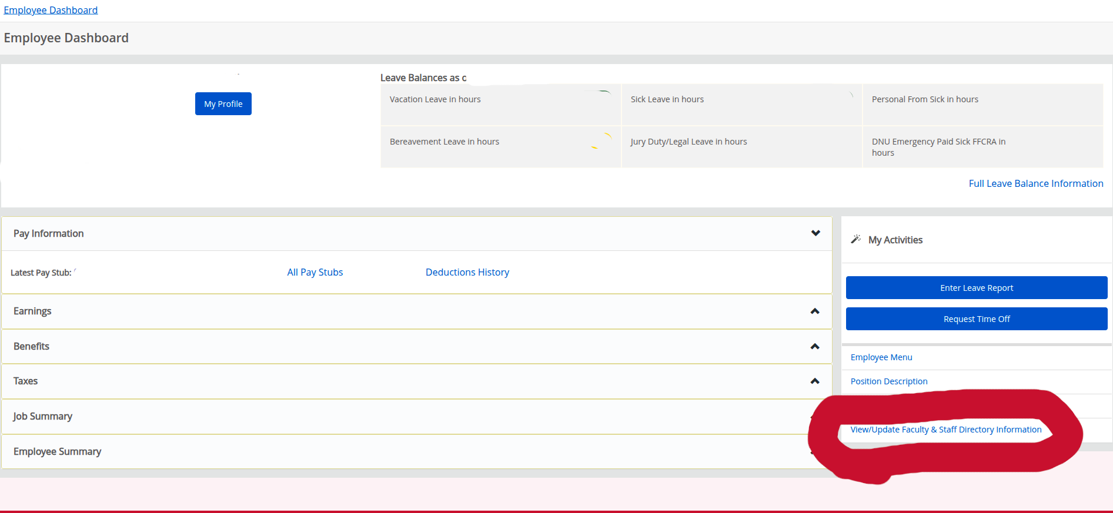Open the All Pay Stubs link
Screen dimensions: 1113x513
click(x=315, y=273)
